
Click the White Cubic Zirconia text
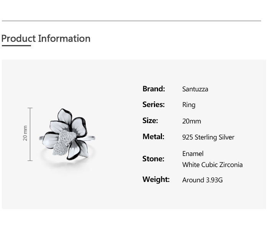pyautogui.click(x=212, y=165)
